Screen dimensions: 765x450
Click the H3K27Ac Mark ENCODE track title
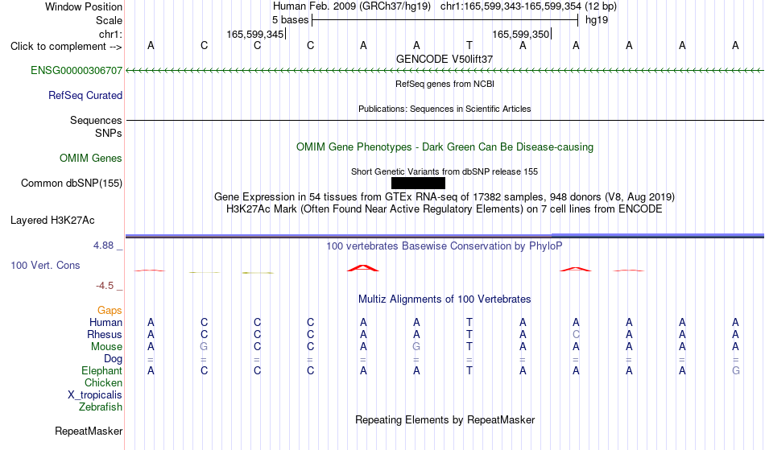click(445, 209)
